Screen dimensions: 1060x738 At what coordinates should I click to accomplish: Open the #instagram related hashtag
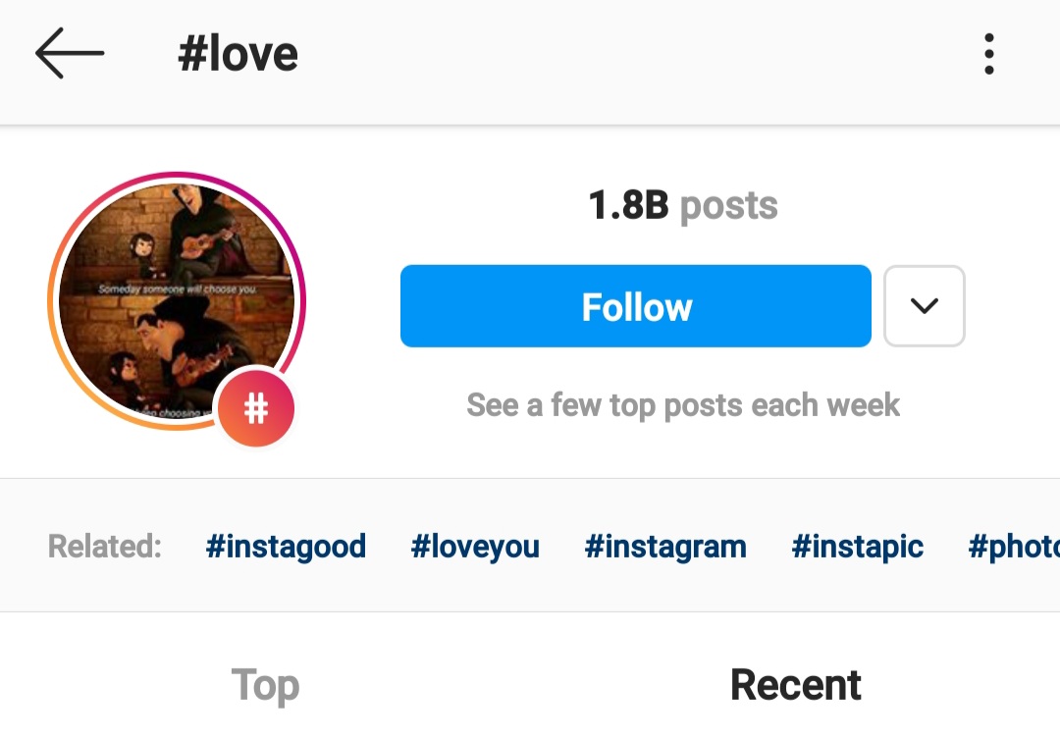coord(665,547)
